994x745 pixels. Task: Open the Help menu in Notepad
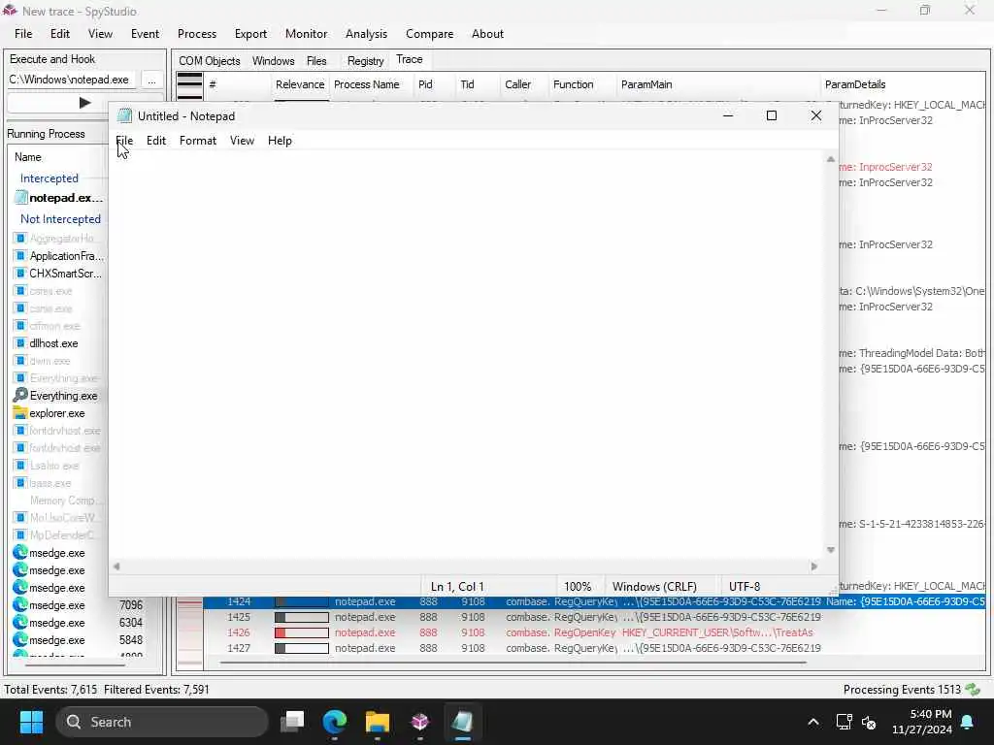pos(280,141)
